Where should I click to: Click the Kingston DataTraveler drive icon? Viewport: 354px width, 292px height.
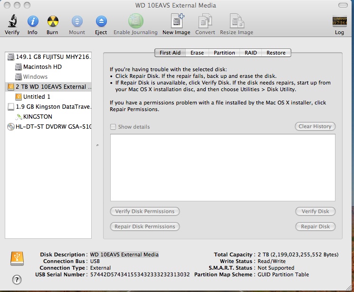(x=10, y=106)
